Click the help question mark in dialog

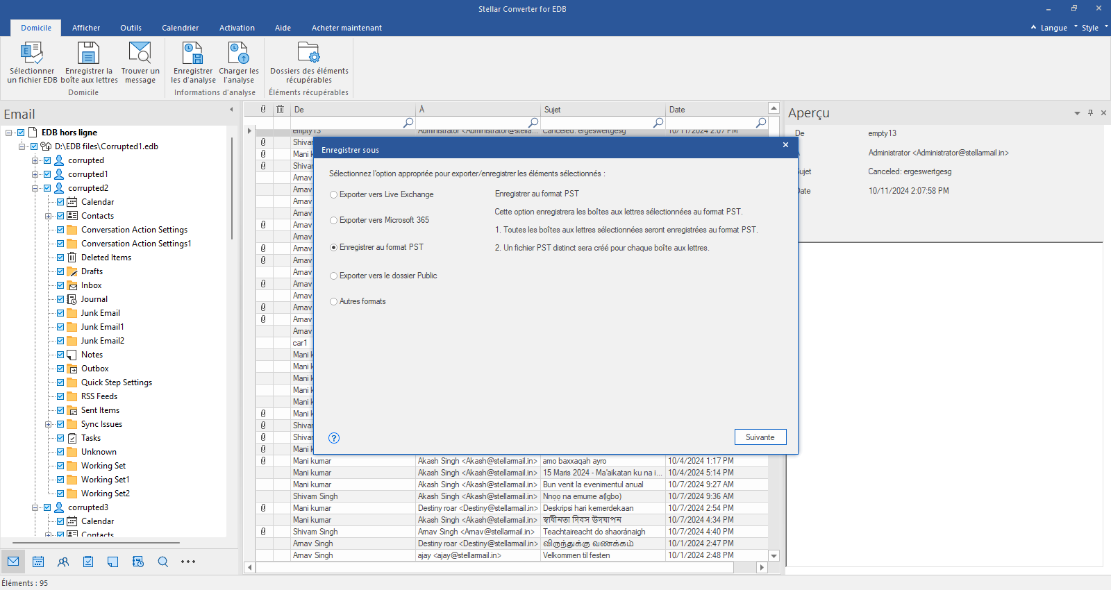[334, 438]
